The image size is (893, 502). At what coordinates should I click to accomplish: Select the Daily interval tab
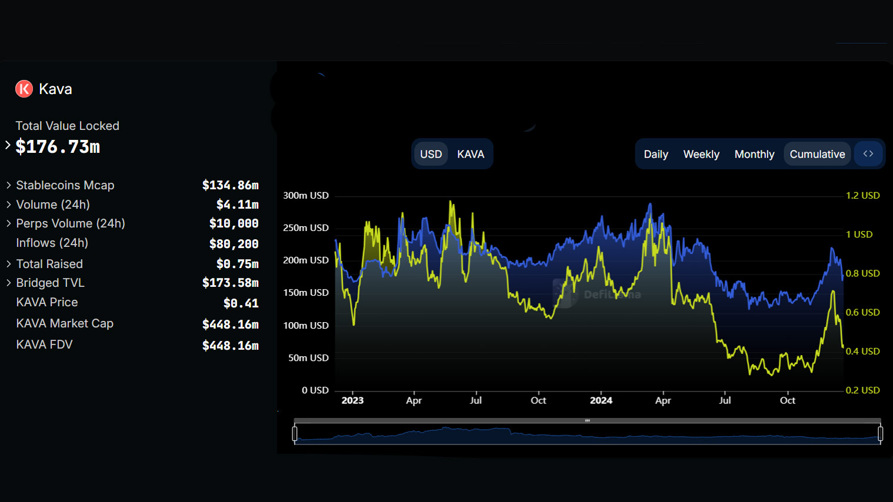(656, 154)
